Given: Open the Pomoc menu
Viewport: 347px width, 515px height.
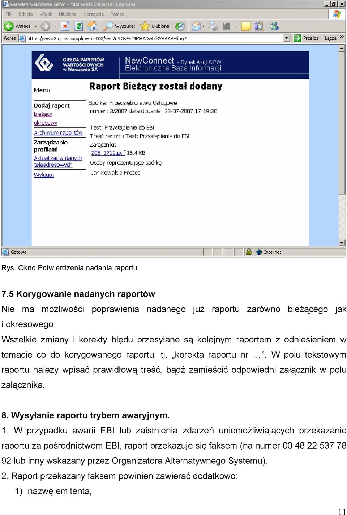Looking at the screenshot, I should (x=117, y=14).
